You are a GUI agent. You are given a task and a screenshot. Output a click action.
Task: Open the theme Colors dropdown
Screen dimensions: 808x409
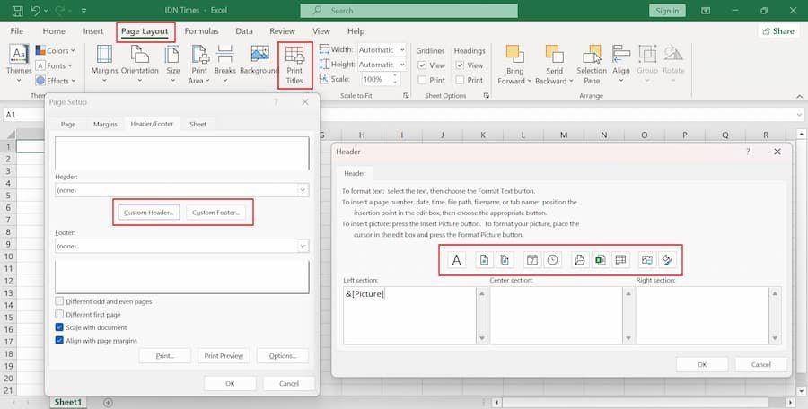[x=55, y=50]
